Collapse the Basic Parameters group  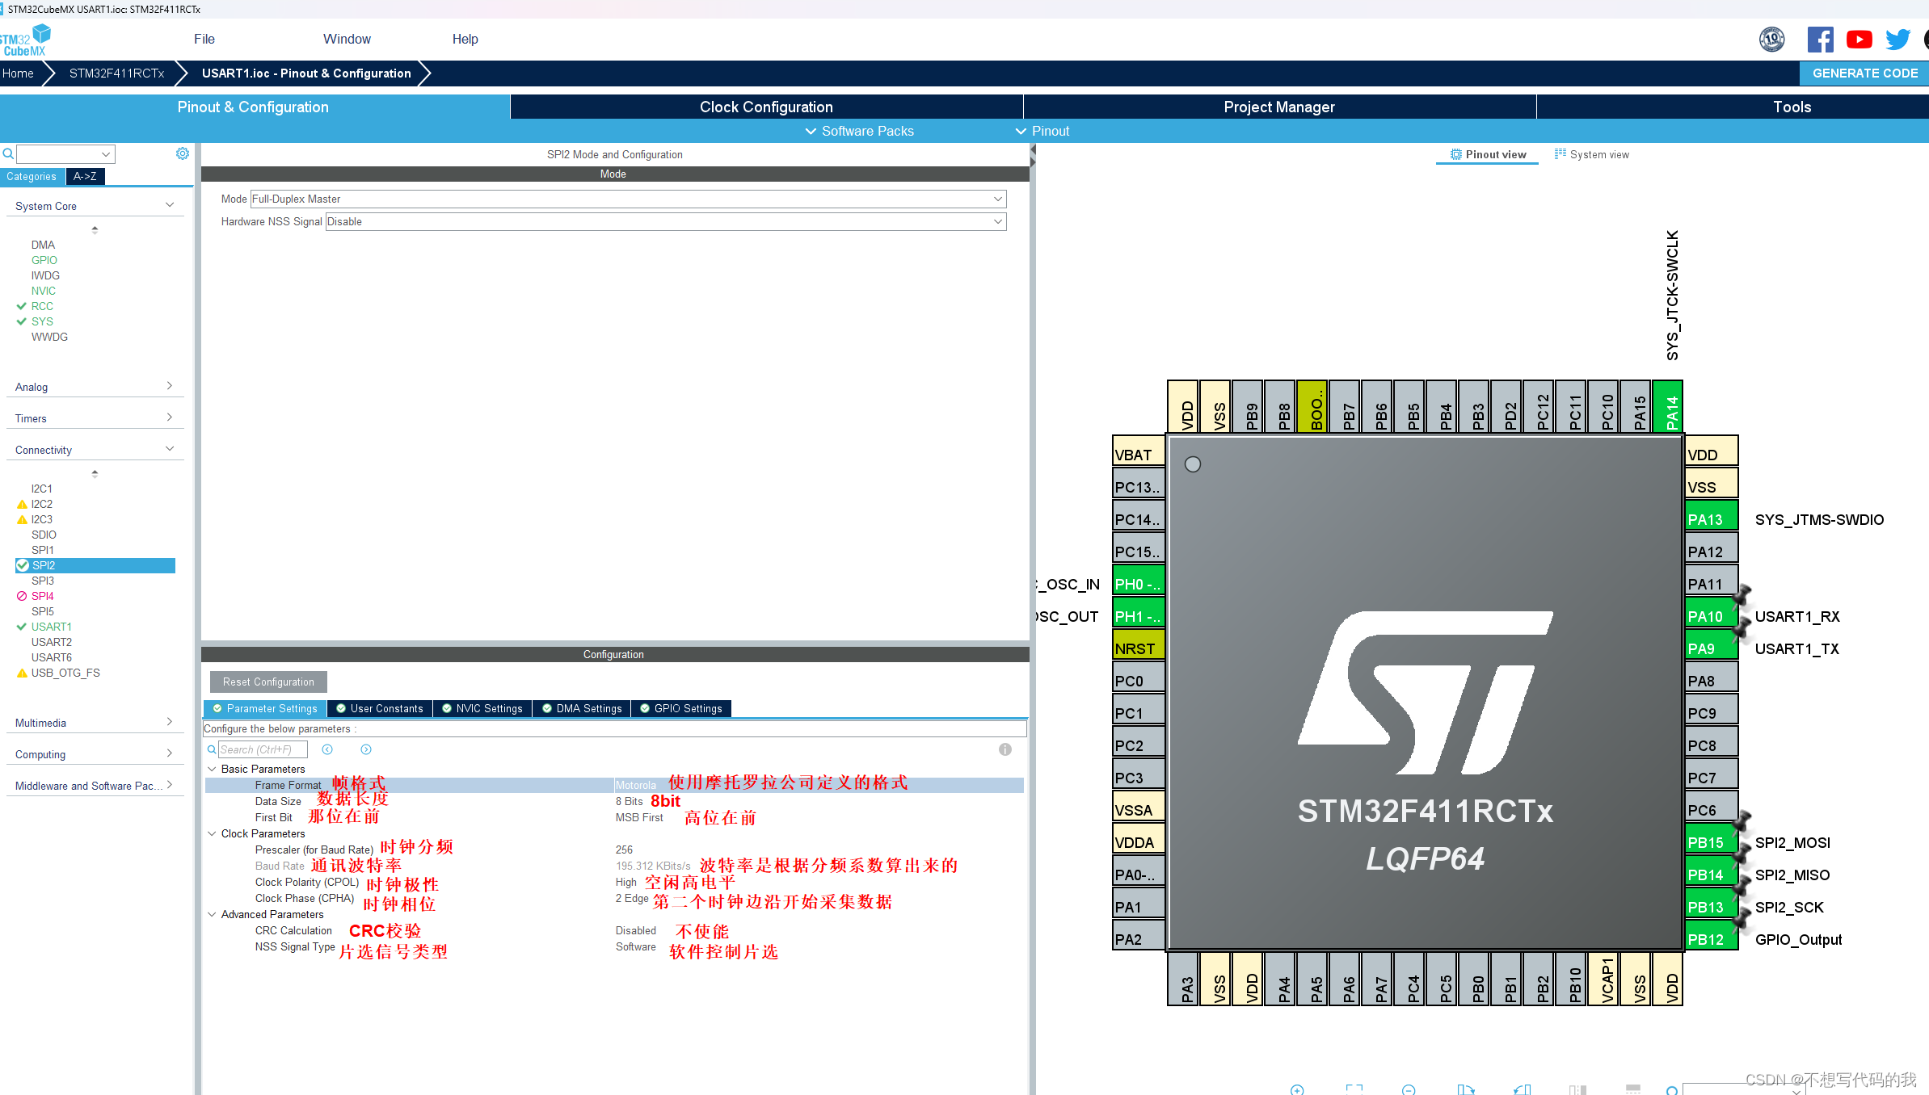(212, 769)
